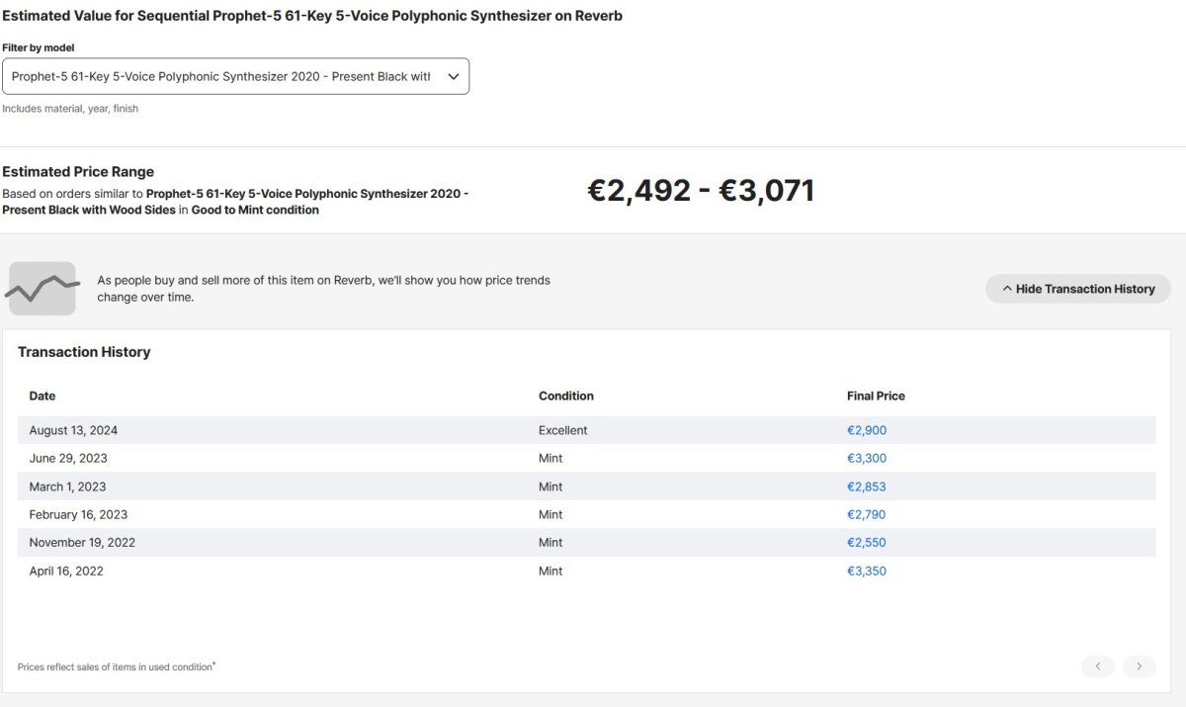
Task: Click the chevron arrow in model filter
Action: coord(454,76)
